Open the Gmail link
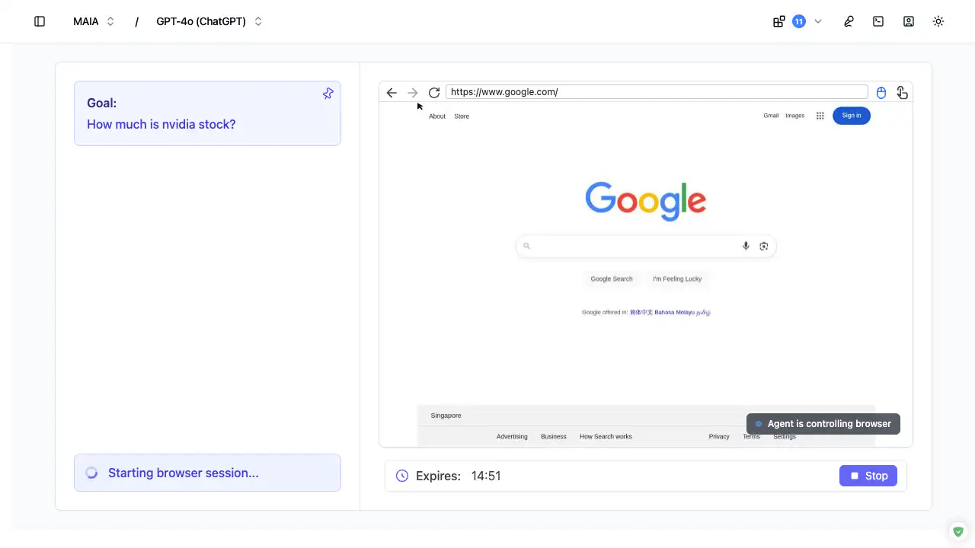Viewport: 975px width, 548px height. 771,116
